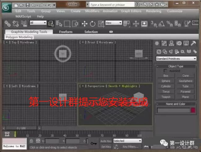Click the Undo arrow icon
The width and height of the screenshot is (201, 152).
(x=33, y=5)
